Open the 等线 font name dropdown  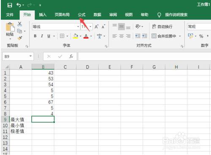(78, 27)
